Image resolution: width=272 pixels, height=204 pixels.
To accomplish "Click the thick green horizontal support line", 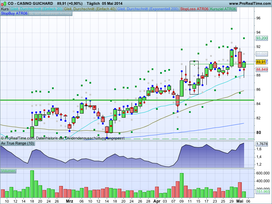I will tap(127, 100).
